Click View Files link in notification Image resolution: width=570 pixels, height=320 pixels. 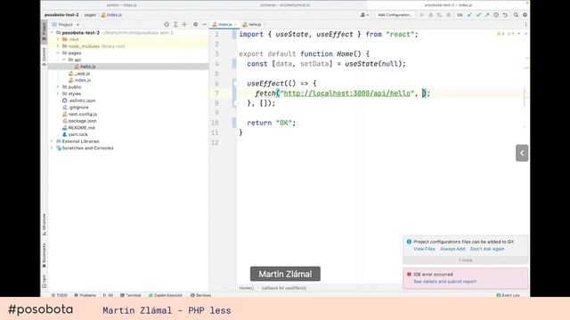click(x=424, y=249)
